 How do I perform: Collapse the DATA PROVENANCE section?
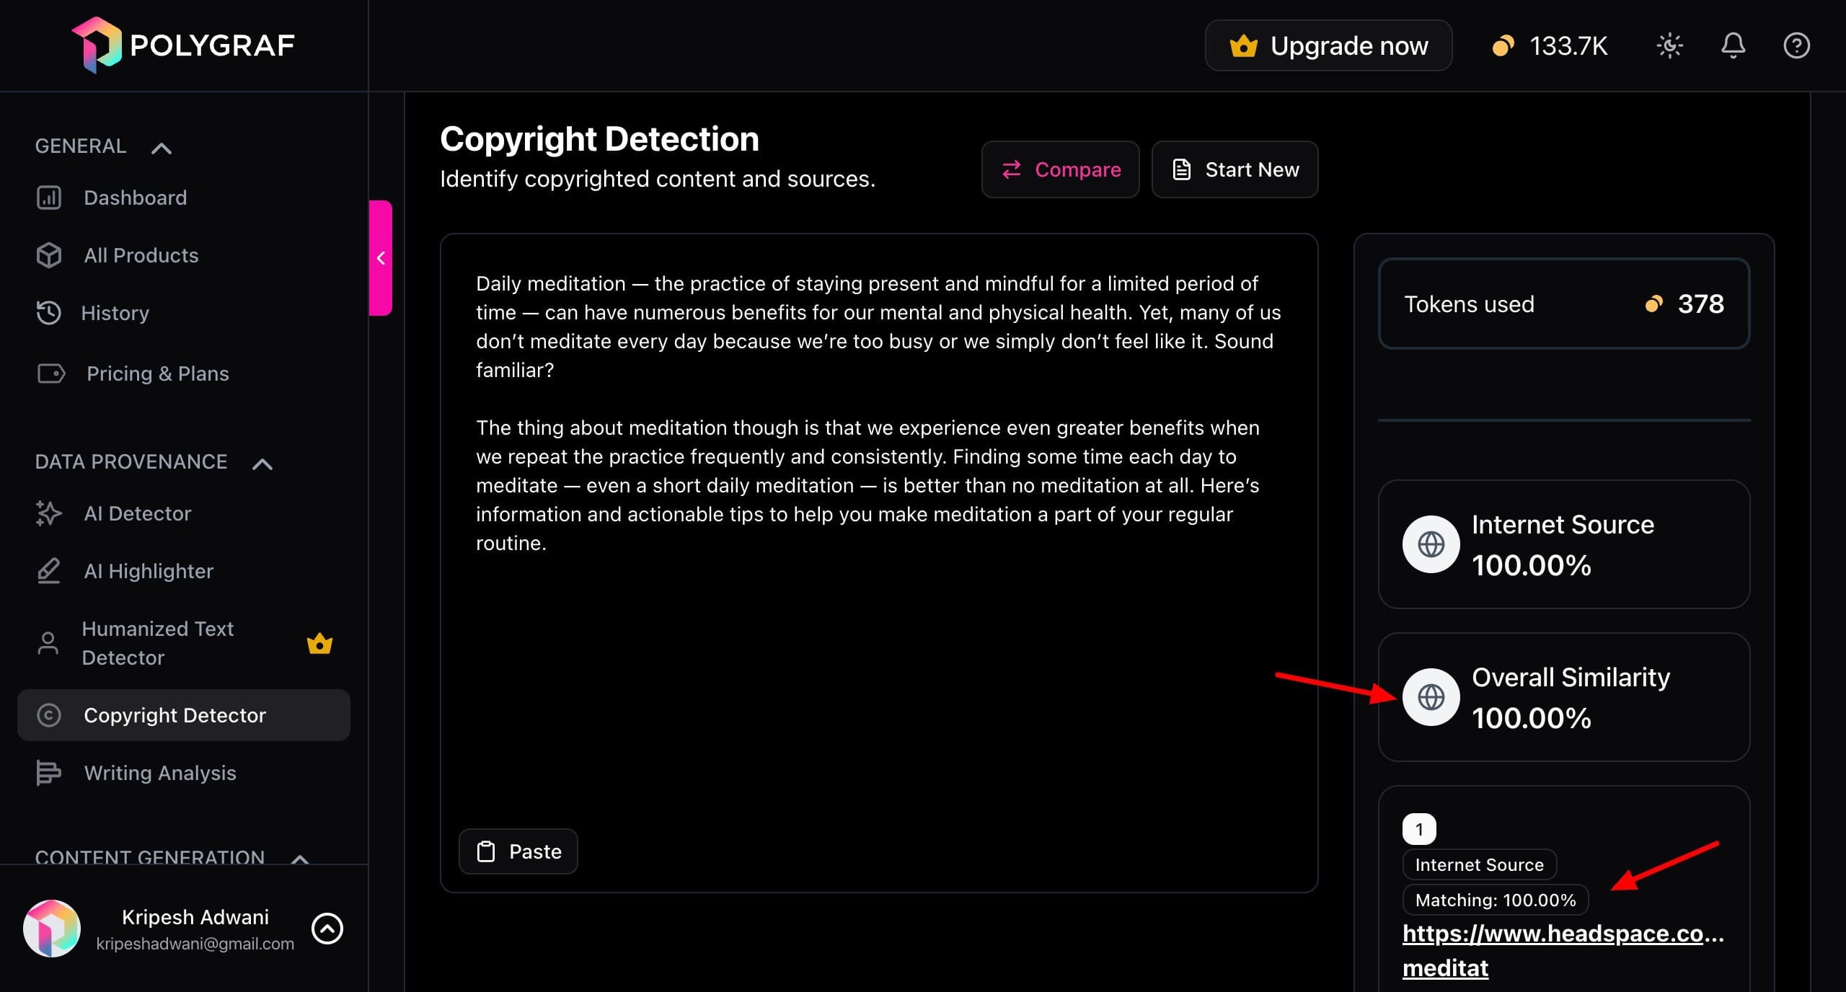coord(262,464)
